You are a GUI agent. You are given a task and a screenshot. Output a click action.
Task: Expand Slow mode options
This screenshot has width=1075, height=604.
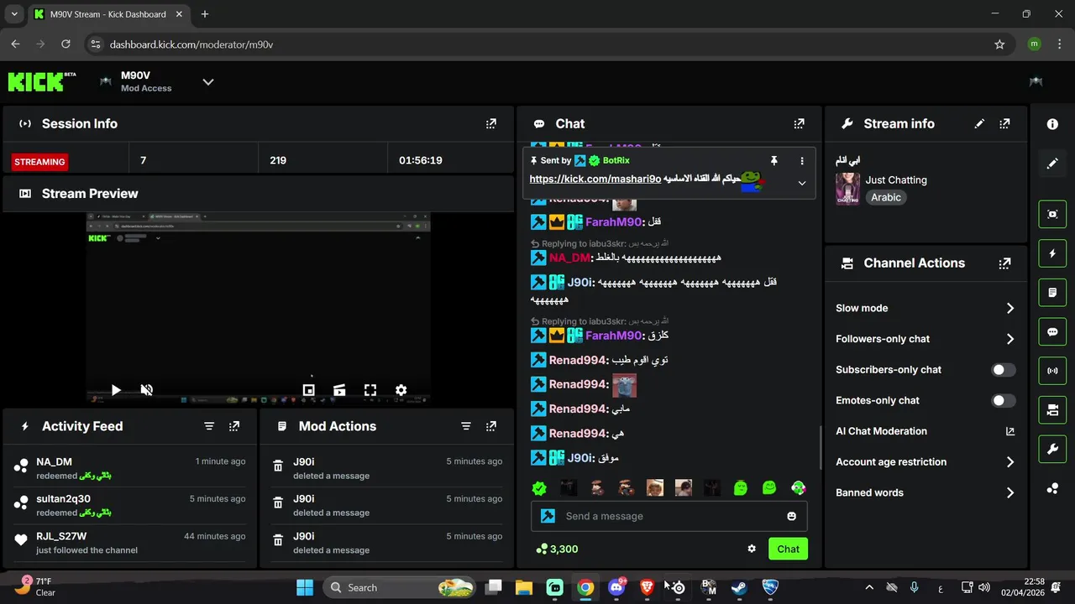tap(1009, 309)
